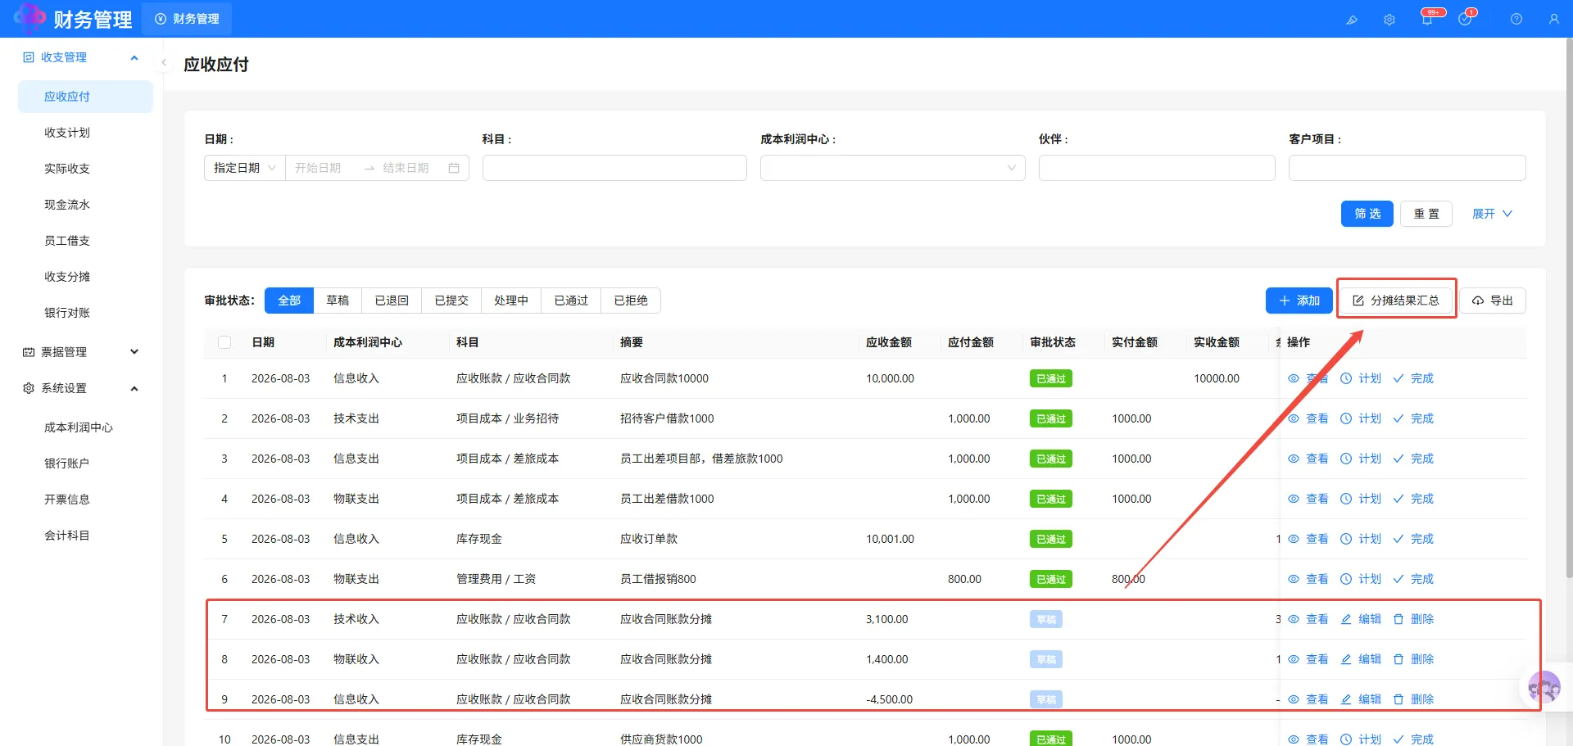
Task: Open 计划 for row 5 应收订单款
Action: point(1361,539)
